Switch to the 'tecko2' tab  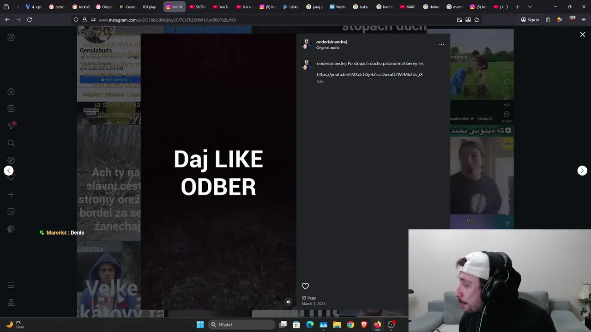(x=81, y=7)
